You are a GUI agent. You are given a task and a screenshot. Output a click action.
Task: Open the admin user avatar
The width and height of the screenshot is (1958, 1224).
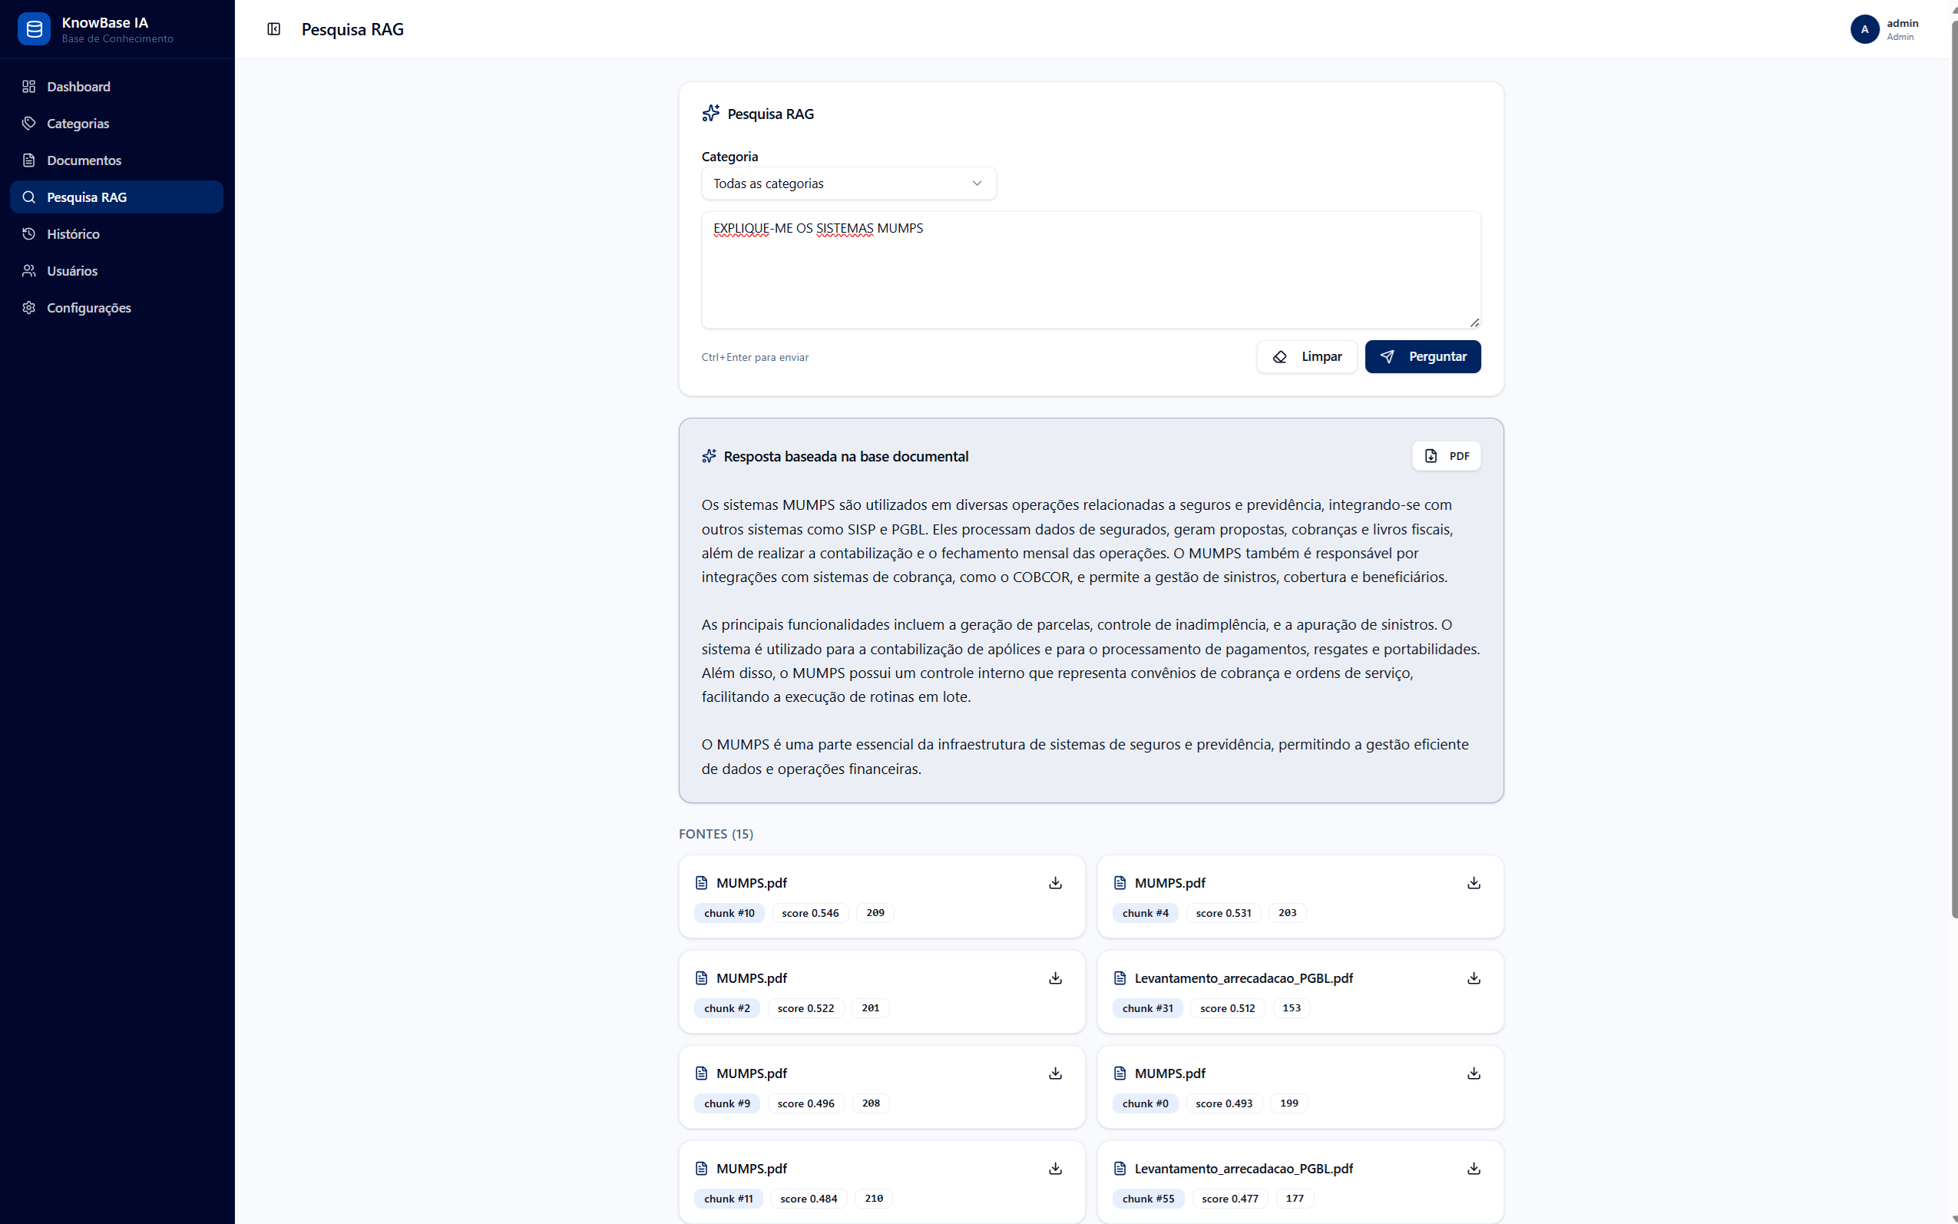[x=1864, y=29]
